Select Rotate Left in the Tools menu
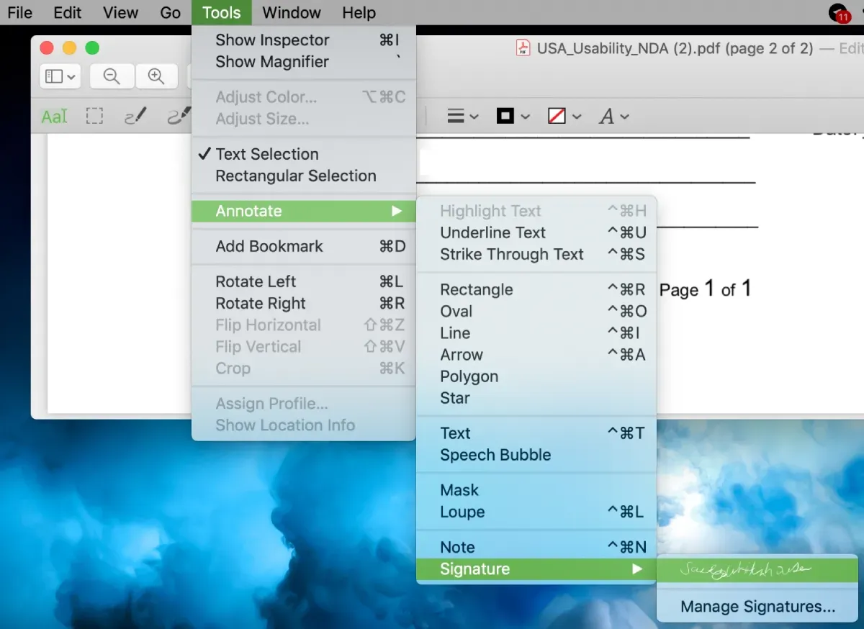 256,281
